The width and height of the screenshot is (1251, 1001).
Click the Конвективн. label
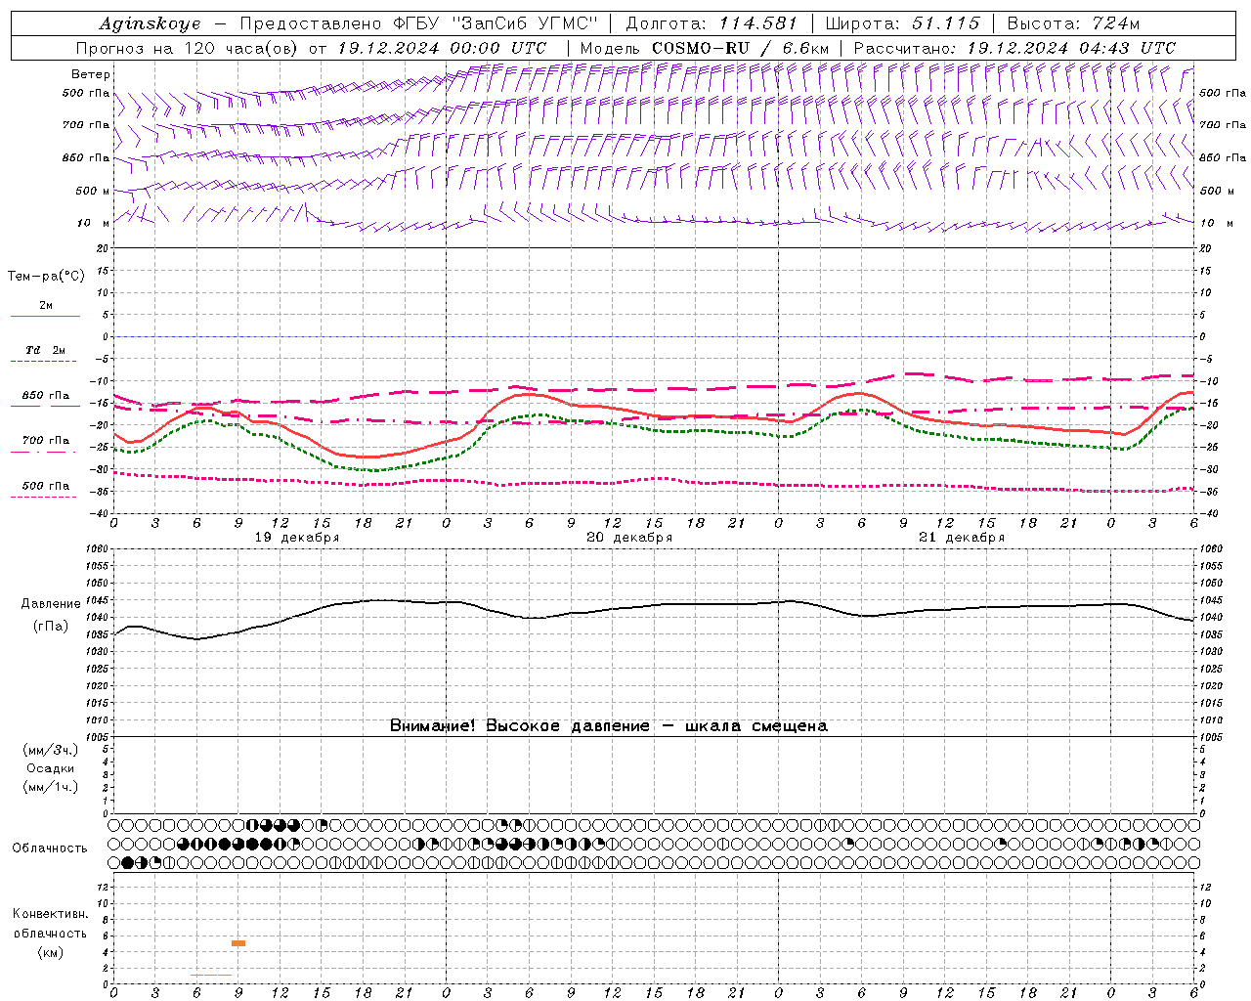coord(51,914)
